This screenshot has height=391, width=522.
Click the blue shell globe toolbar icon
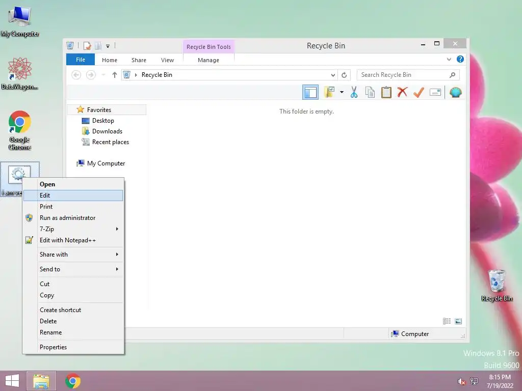point(455,92)
